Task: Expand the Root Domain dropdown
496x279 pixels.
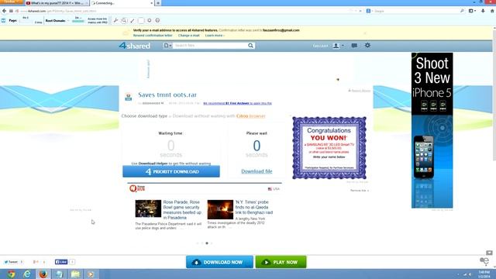Action: [x=68, y=21]
